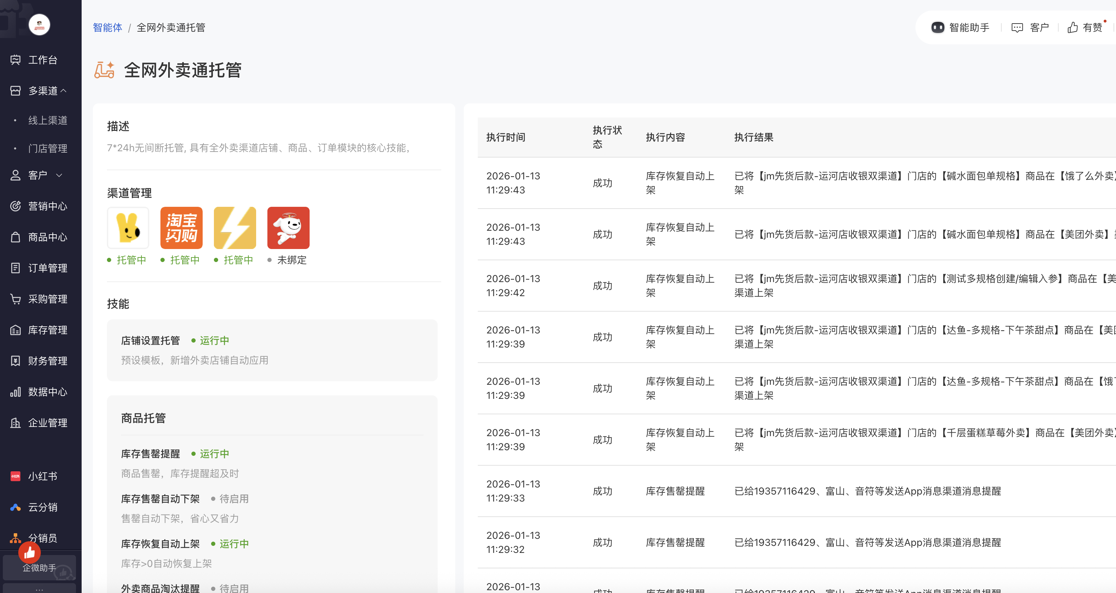
Task: Open Xiaohongshu (小红书) in the sidebar
Action: coord(42,476)
